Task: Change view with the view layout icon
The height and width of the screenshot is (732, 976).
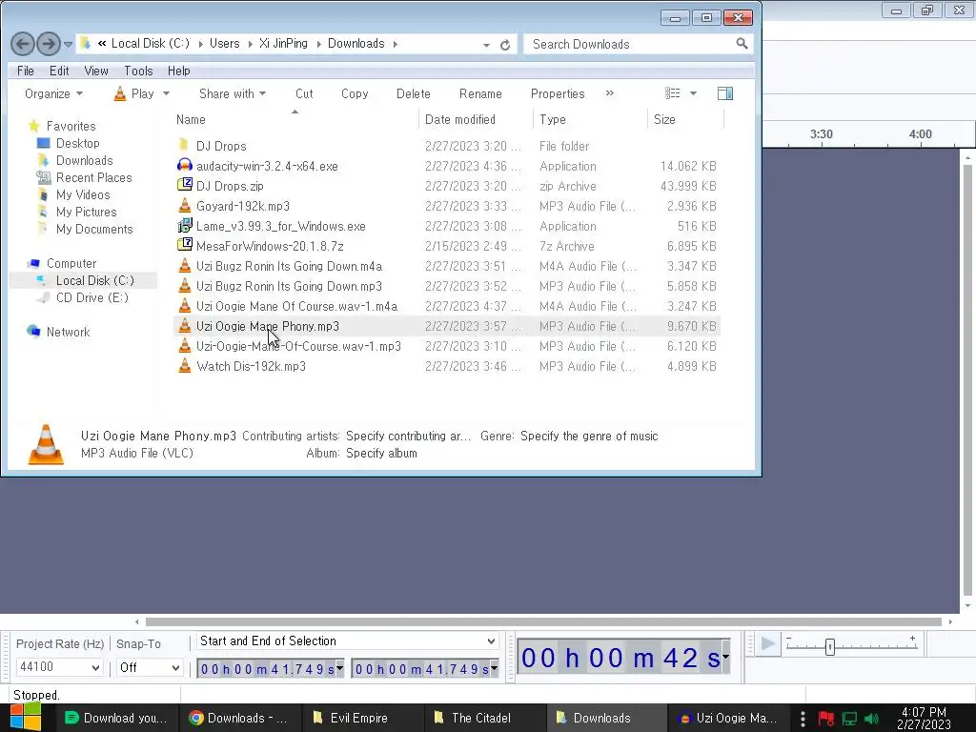Action: (x=672, y=93)
